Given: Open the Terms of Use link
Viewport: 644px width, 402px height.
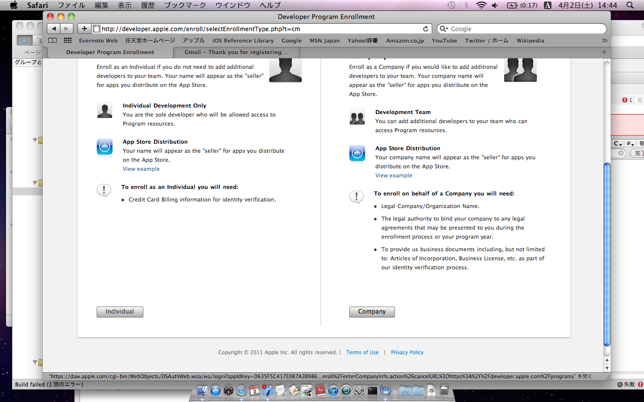Looking at the screenshot, I should [362, 353].
